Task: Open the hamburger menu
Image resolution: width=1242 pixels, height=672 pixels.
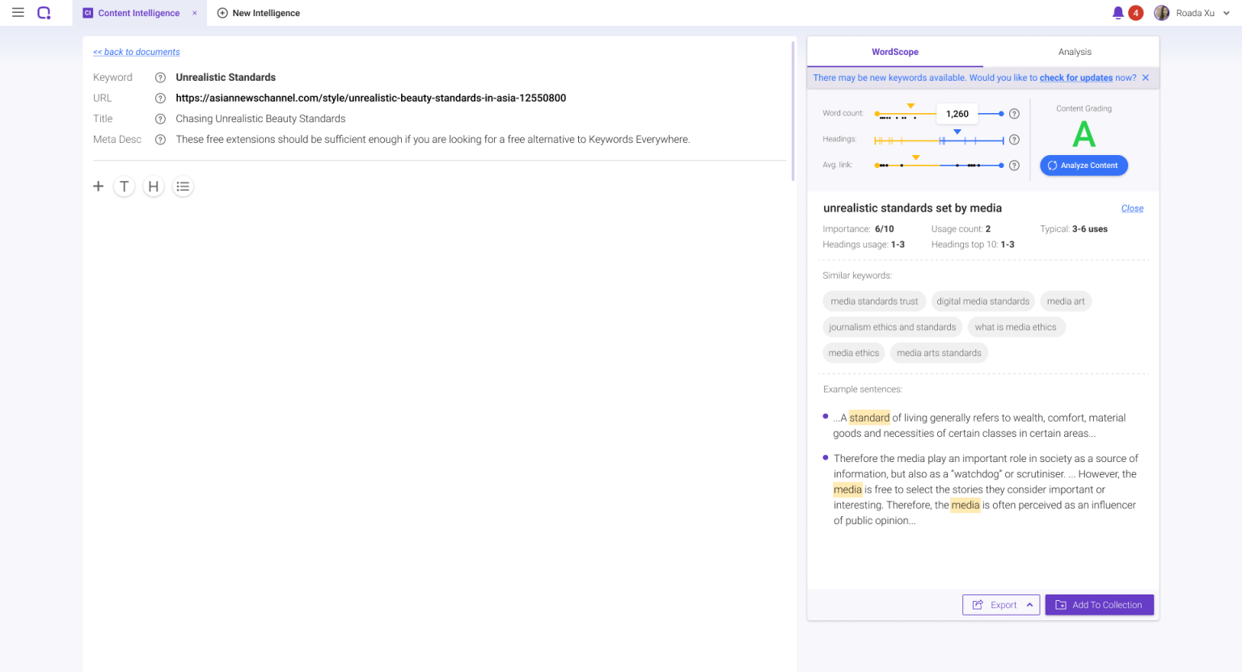Action: click(18, 13)
